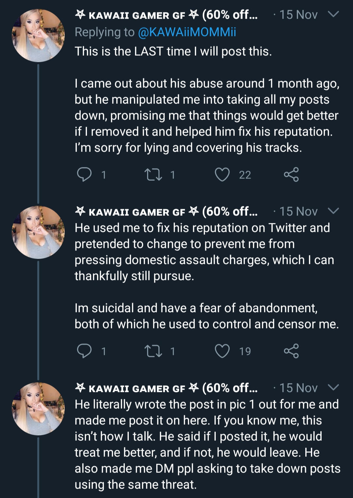Share the first tweet about abuse
This screenshot has width=353, height=498.
291,175
